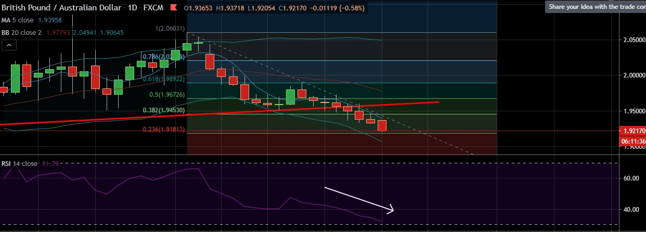646x232 pixels.
Task: Collapse the indicator legend with the arrow button
Action: click(8, 45)
